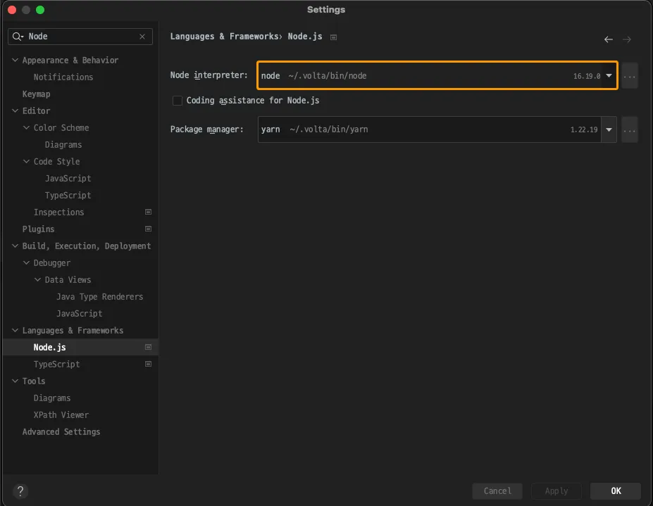
Task: Collapse Appearance & Behavior section
Action: pos(15,61)
